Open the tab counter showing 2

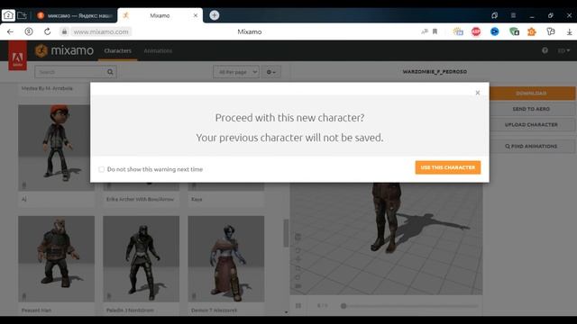[8, 15]
